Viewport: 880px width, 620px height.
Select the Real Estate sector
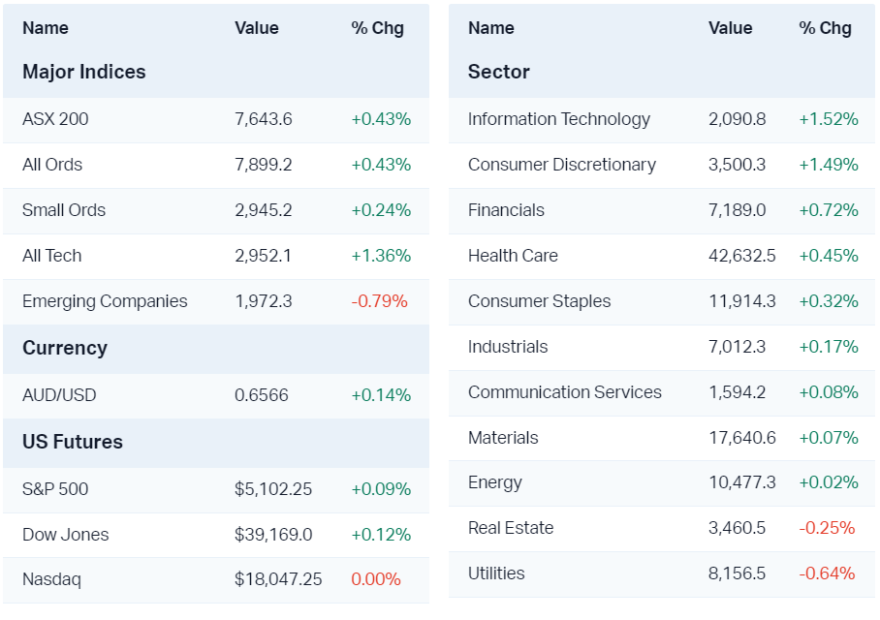tap(511, 528)
